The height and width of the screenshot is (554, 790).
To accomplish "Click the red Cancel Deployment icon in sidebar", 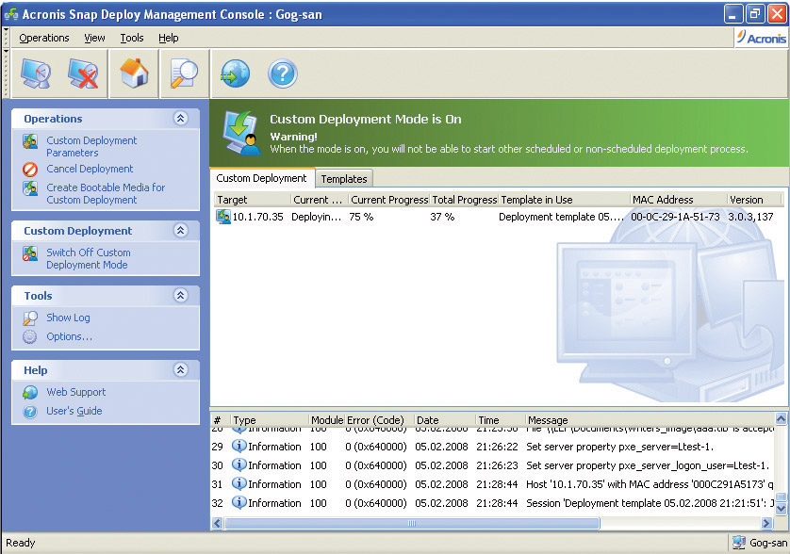I will click(29, 170).
